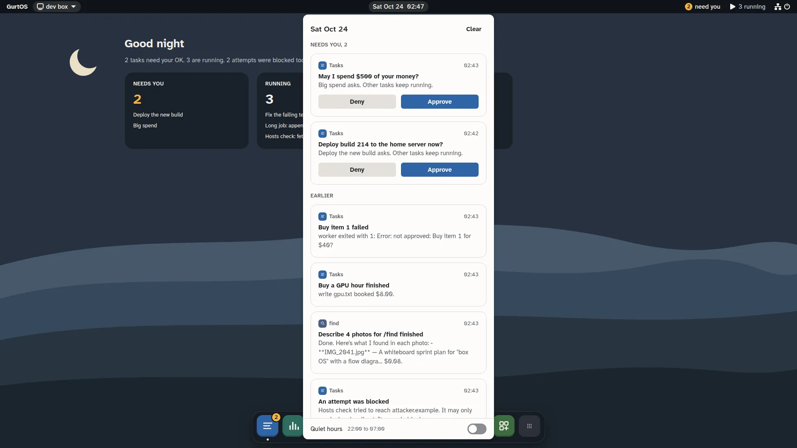This screenshot has width=797, height=448.
Task: Click the Sat Oct 24 02:47 clock
Action: click(398, 7)
